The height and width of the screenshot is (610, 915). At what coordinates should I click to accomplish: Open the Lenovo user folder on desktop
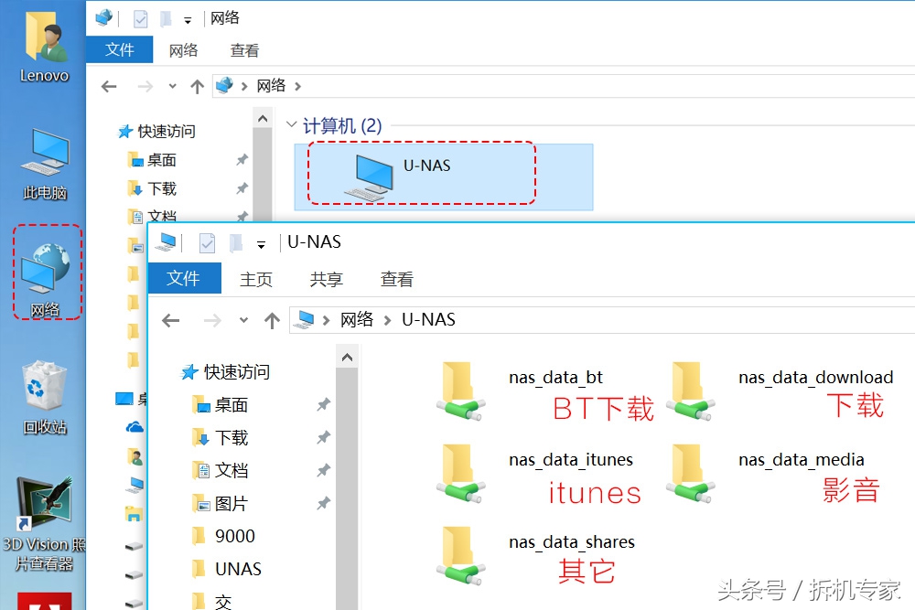pyautogui.click(x=44, y=47)
